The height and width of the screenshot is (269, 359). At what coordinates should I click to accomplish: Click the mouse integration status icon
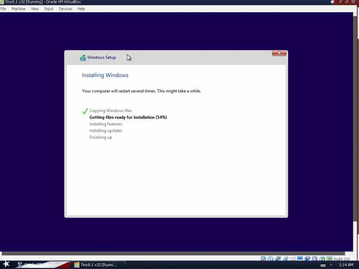point(322,259)
